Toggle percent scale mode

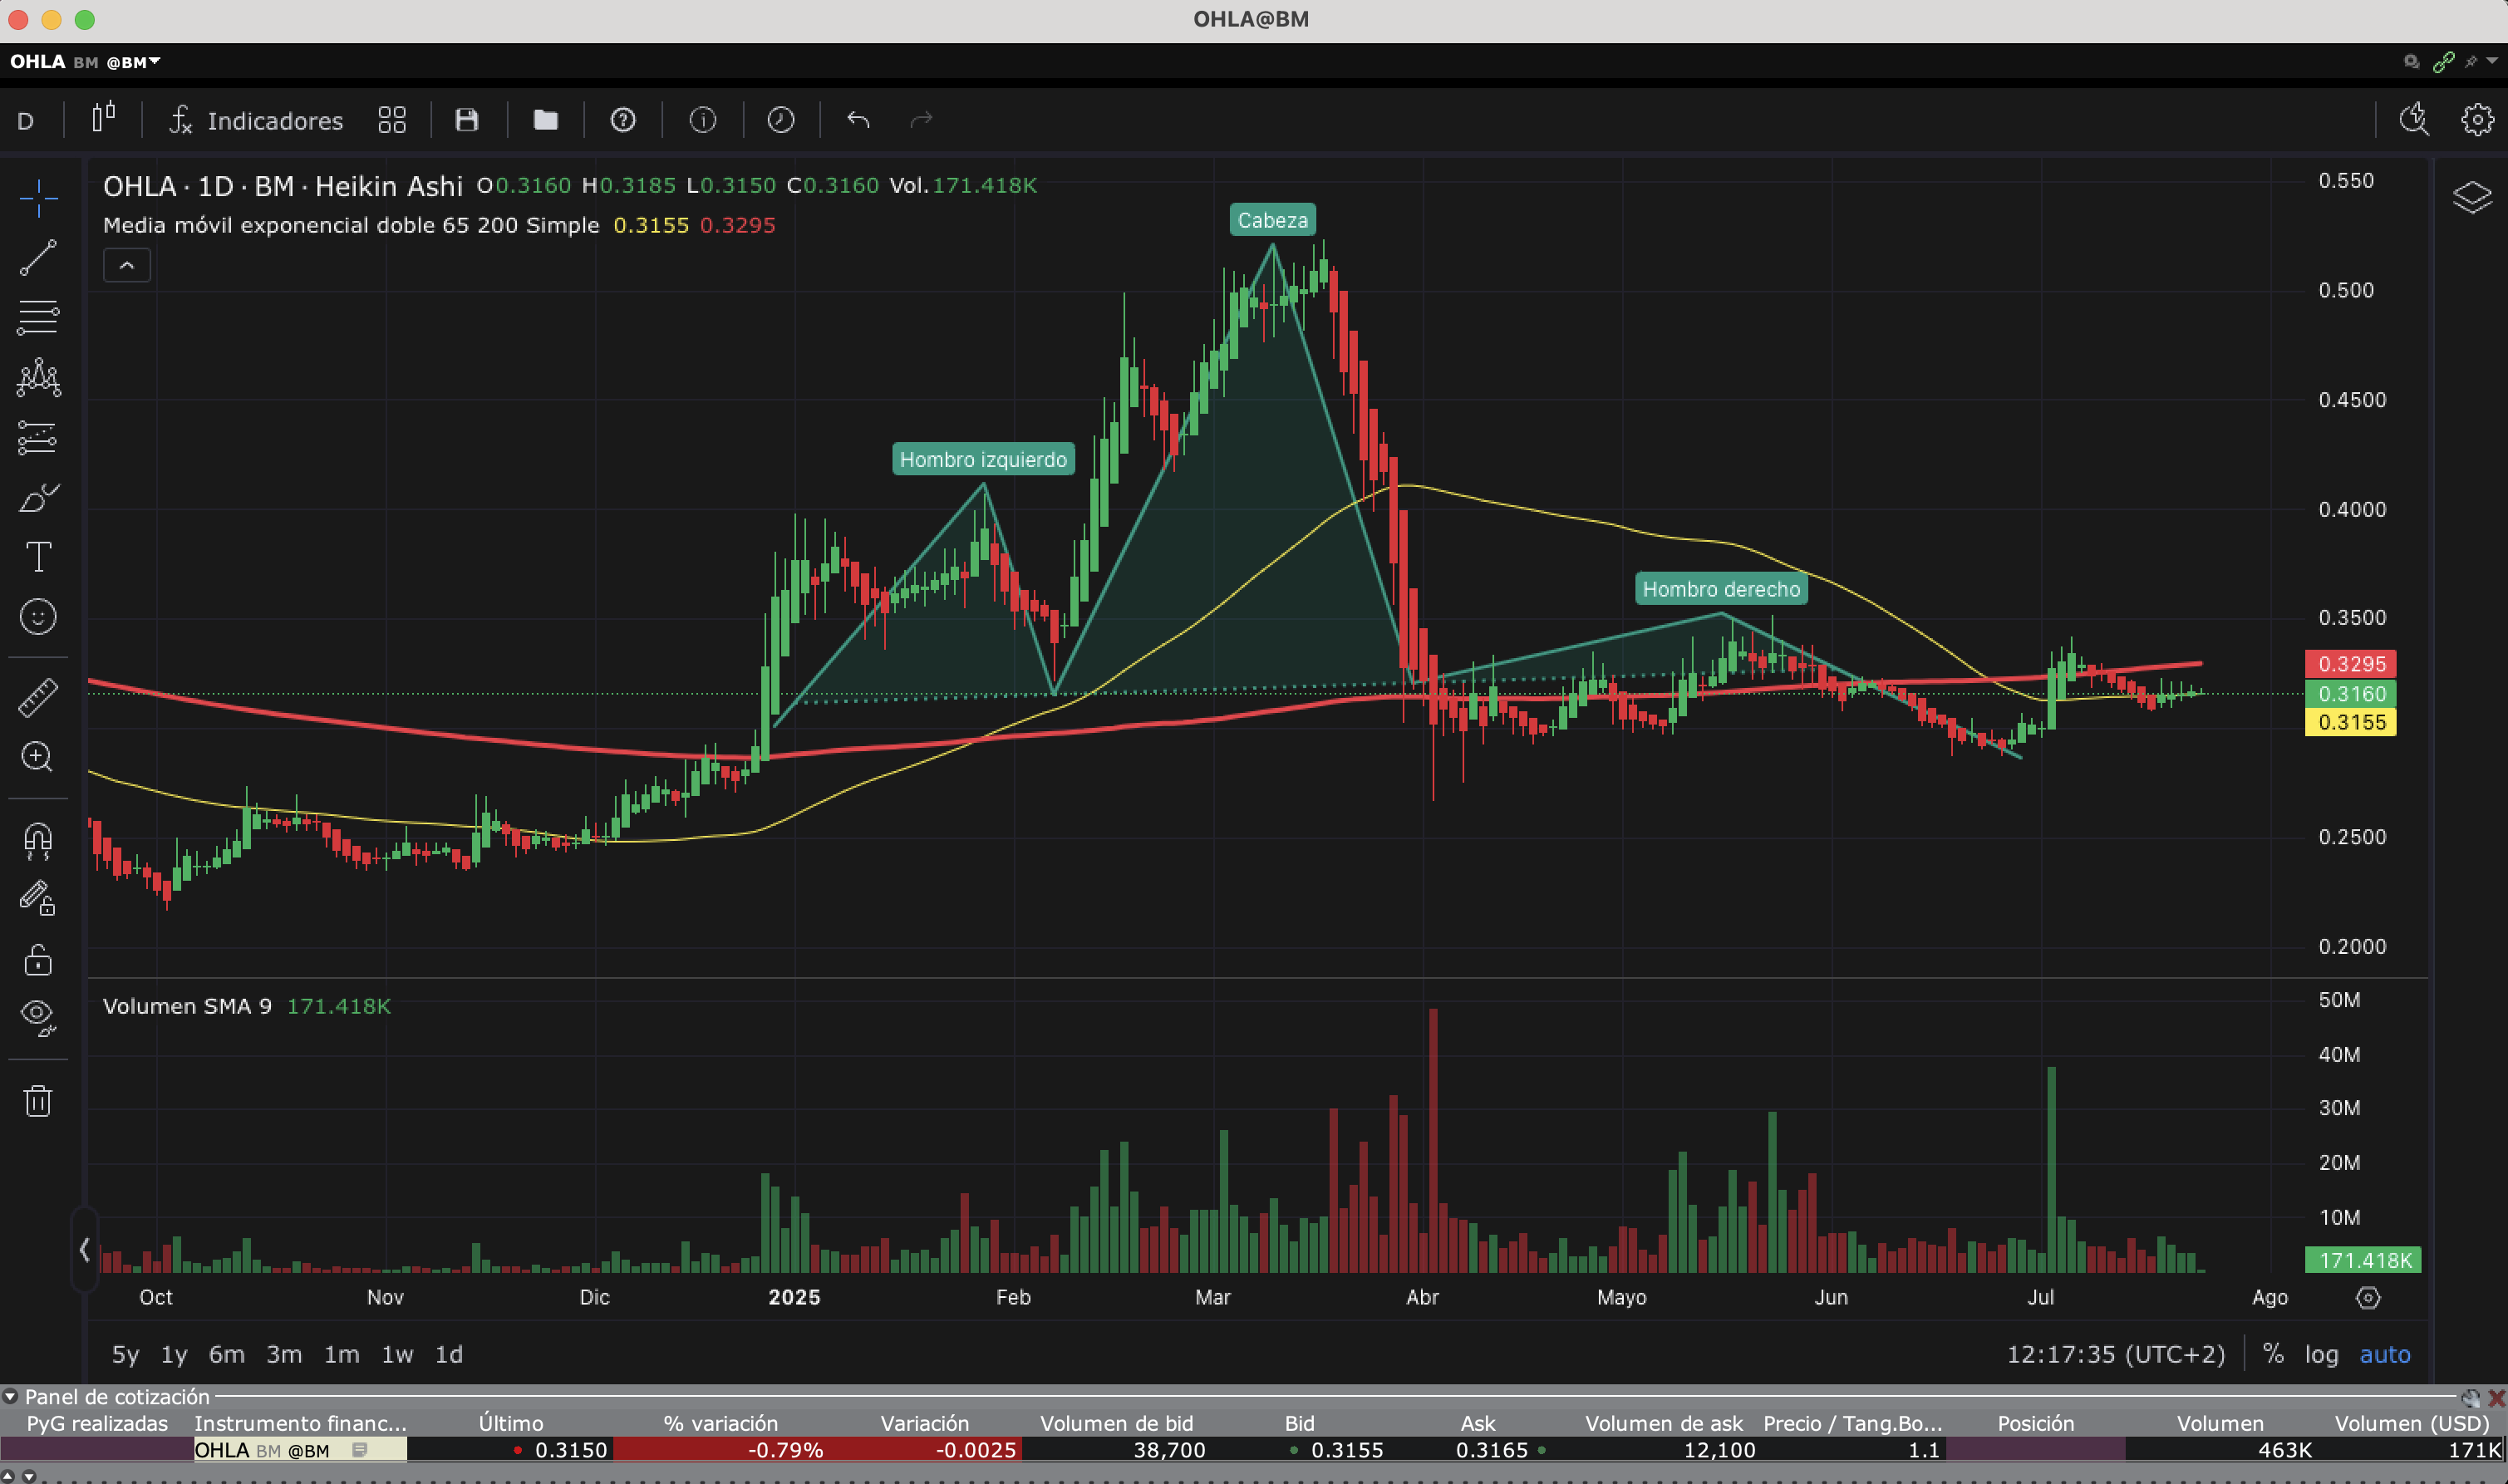point(2273,1354)
